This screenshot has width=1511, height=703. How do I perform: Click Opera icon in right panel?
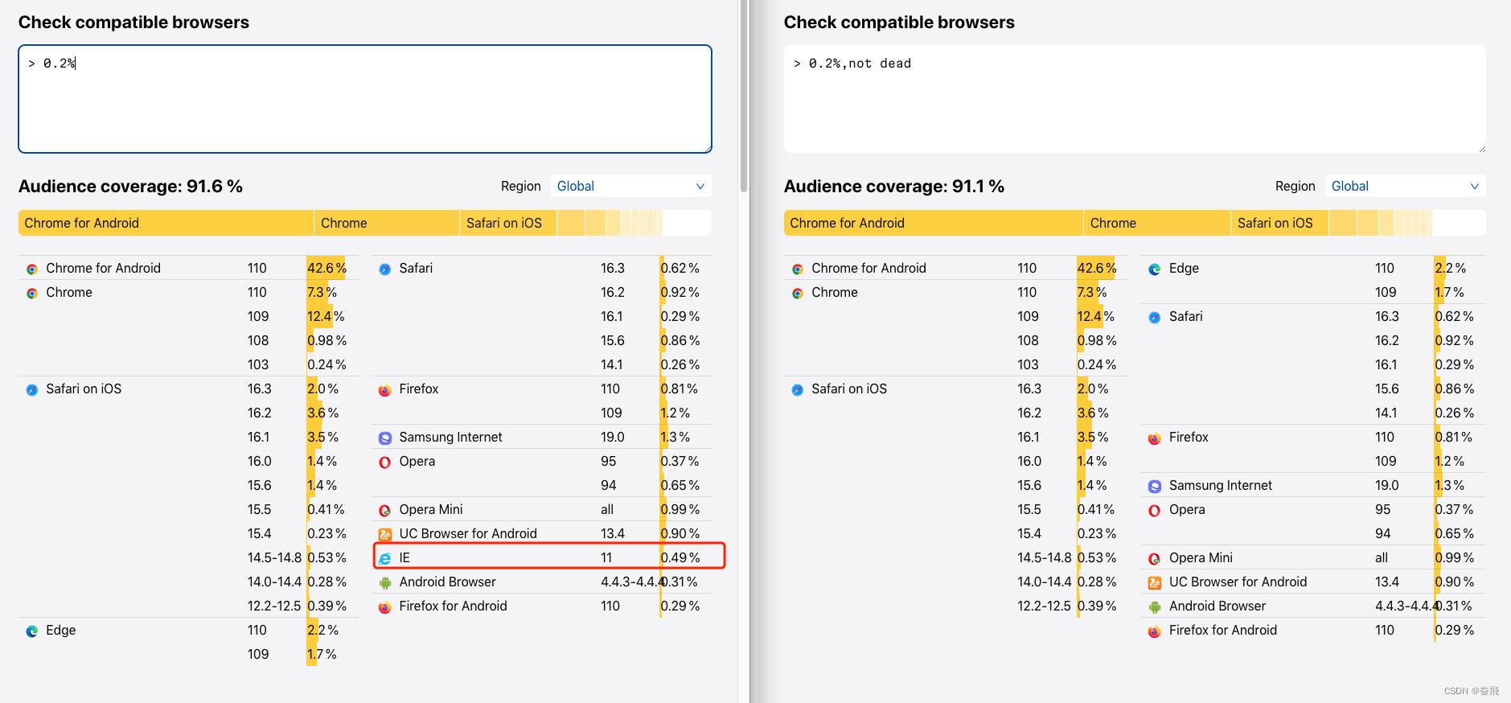pos(1155,511)
